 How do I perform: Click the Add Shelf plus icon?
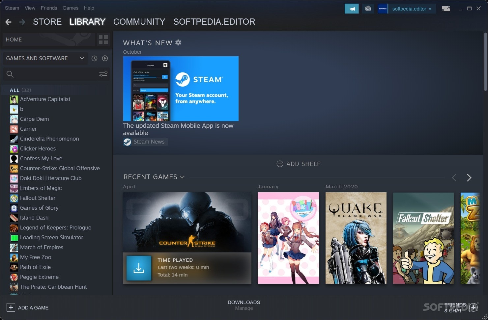tap(280, 164)
